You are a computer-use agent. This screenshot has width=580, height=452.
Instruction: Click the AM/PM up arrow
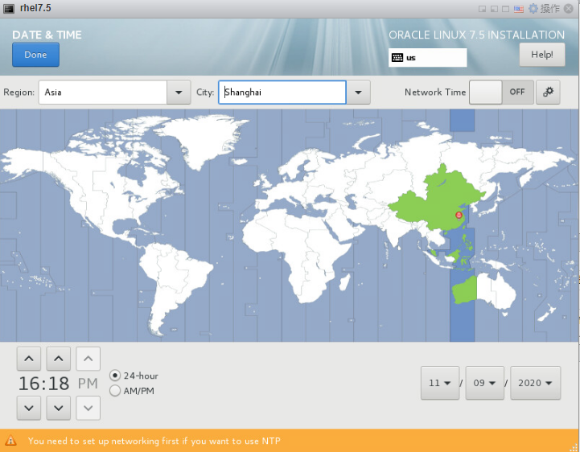pos(88,359)
